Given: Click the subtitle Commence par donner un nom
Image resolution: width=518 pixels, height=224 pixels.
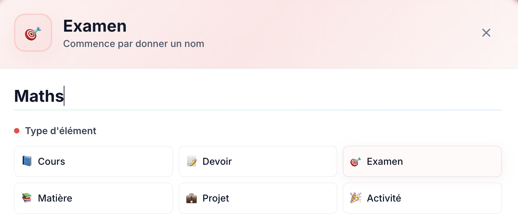Looking at the screenshot, I should click(134, 44).
